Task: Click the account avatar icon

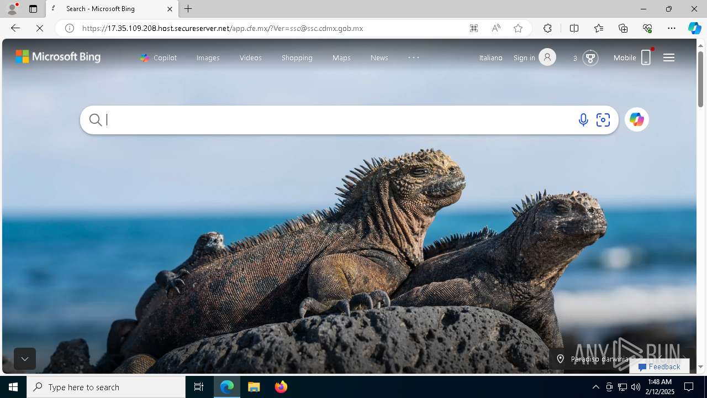Action: tap(547, 57)
